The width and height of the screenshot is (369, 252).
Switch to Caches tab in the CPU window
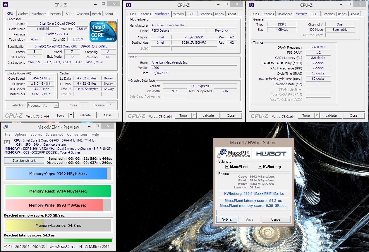[x=23, y=14]
